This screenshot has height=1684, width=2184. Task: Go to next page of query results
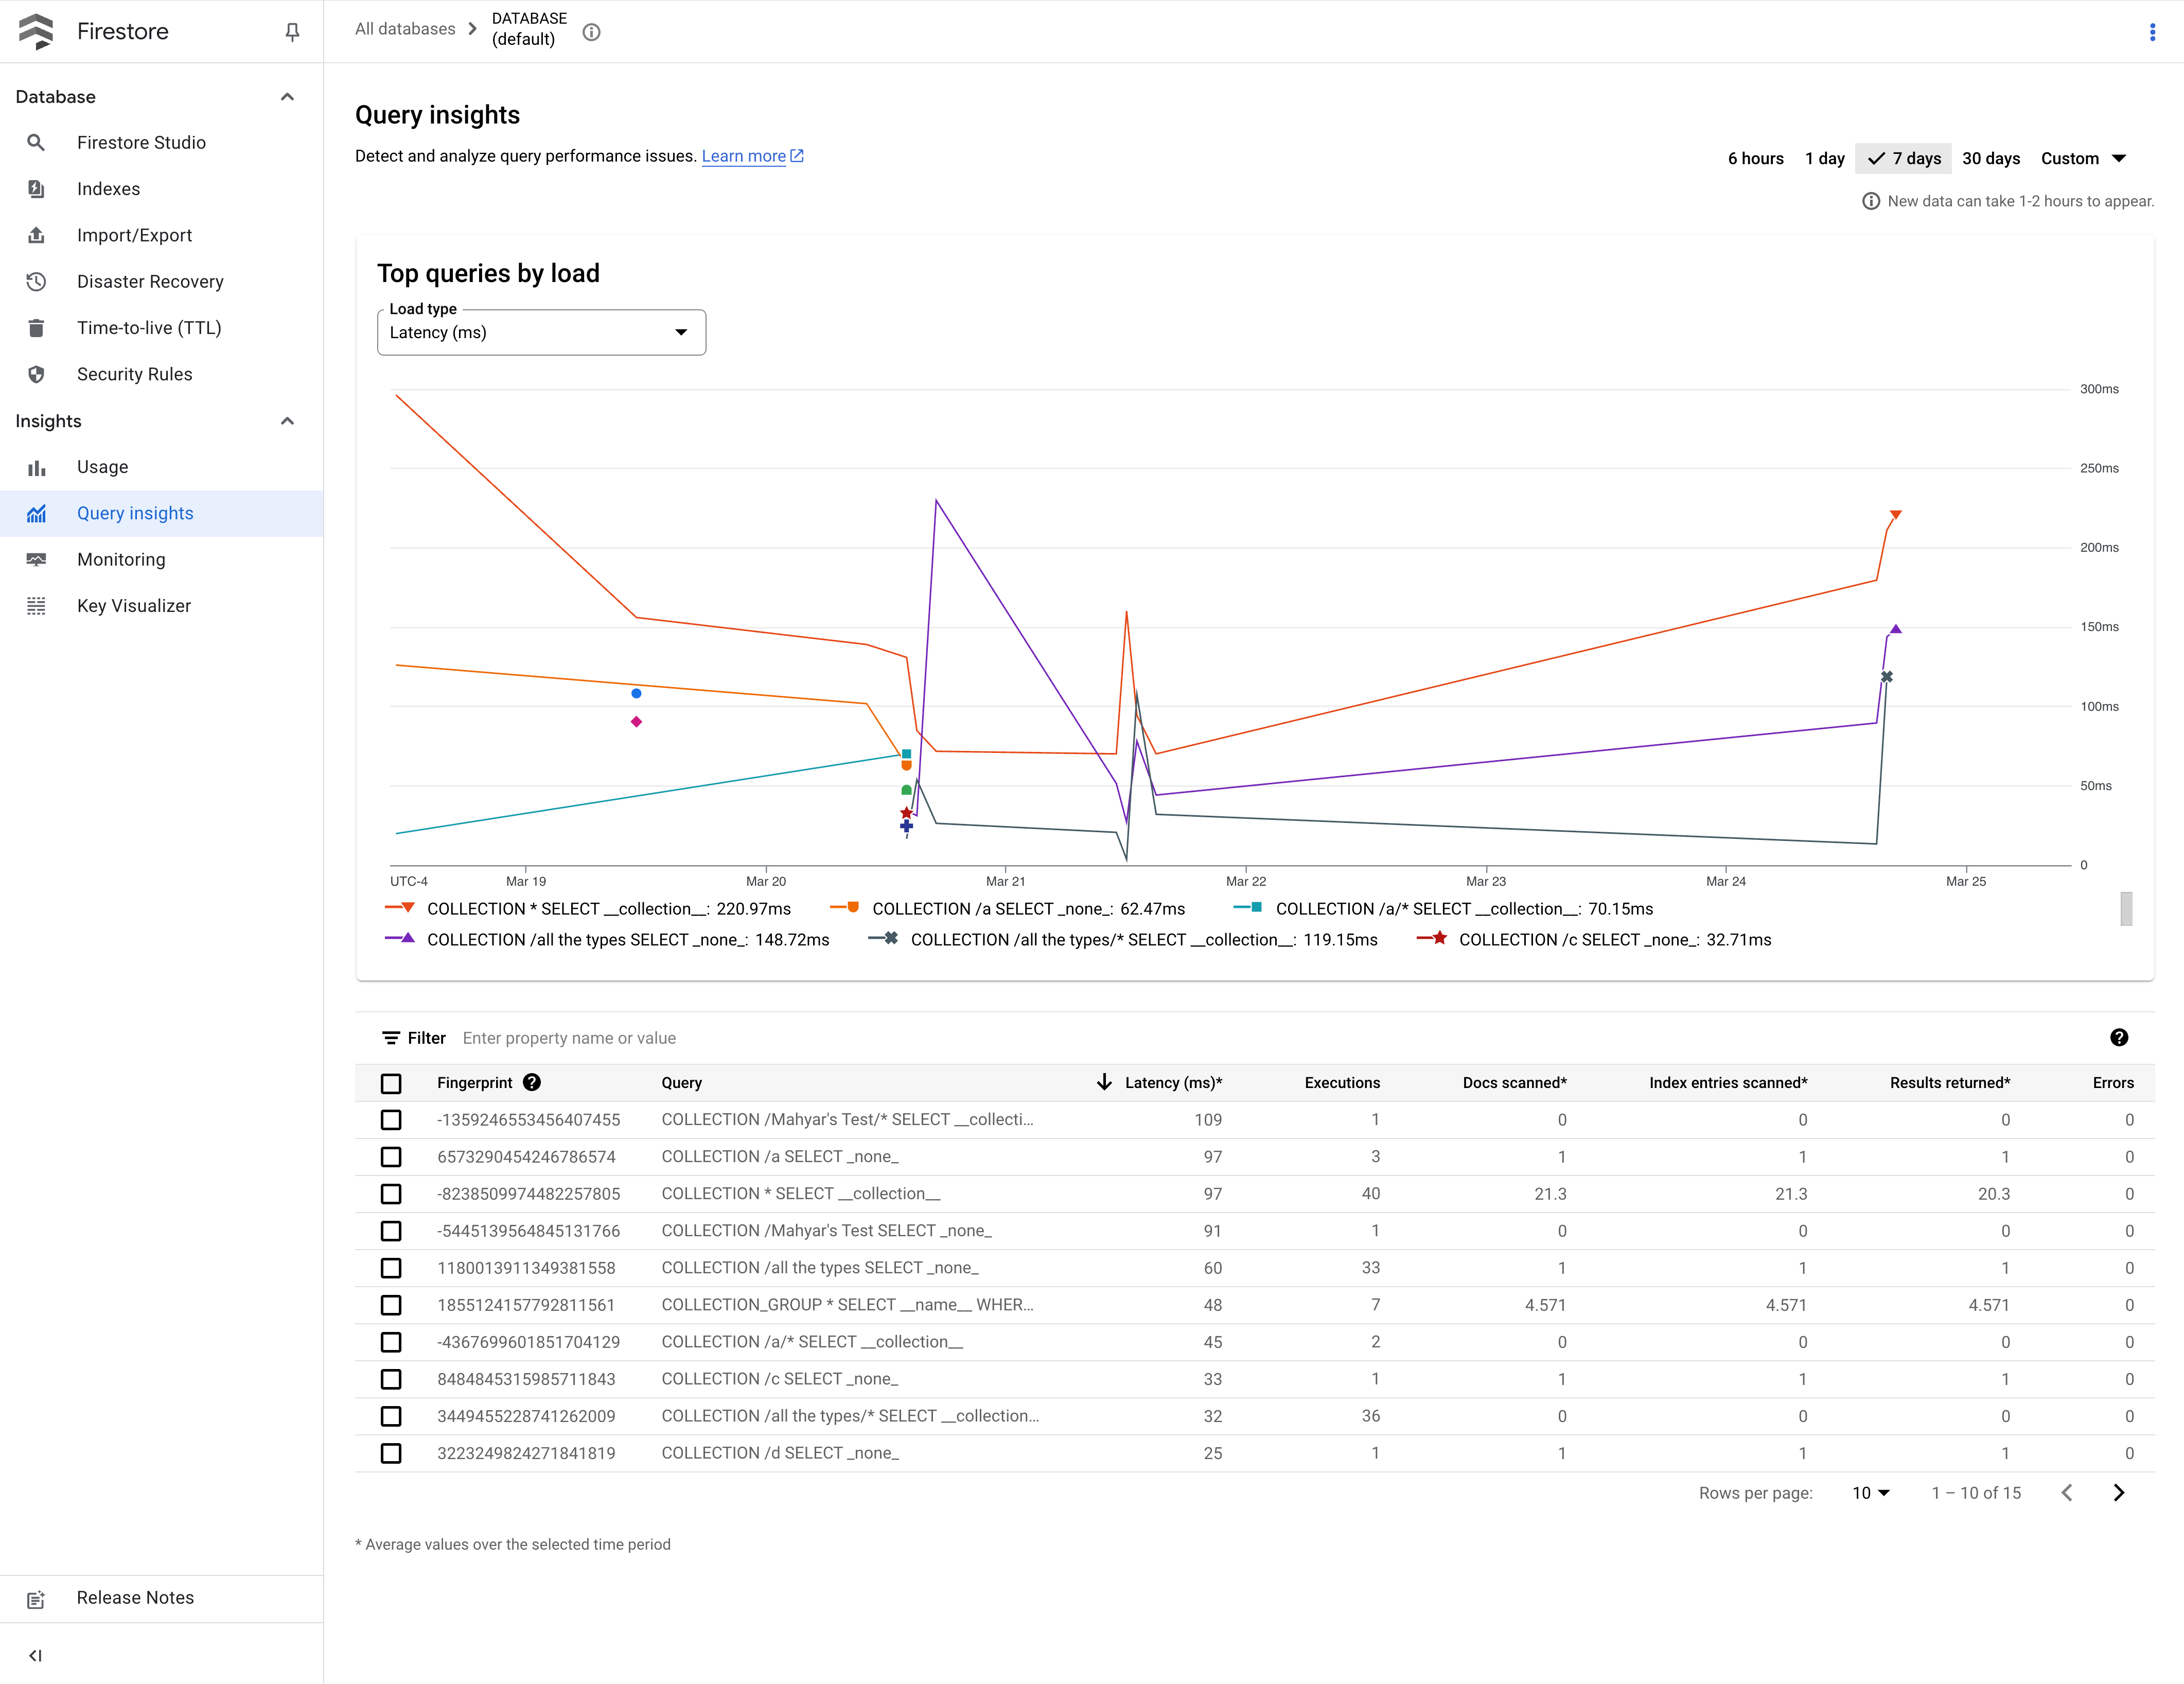(2118, 1492)
